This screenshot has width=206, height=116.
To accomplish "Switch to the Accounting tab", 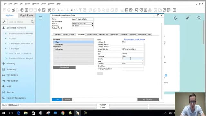I will pyautogui.click(x=115, y=34).
